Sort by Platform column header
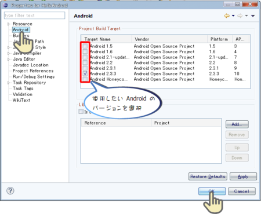This screenshot has width=261, height=214. 220,39
